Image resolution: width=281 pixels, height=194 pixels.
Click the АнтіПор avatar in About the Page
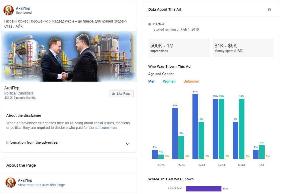(x=11, y=183)
